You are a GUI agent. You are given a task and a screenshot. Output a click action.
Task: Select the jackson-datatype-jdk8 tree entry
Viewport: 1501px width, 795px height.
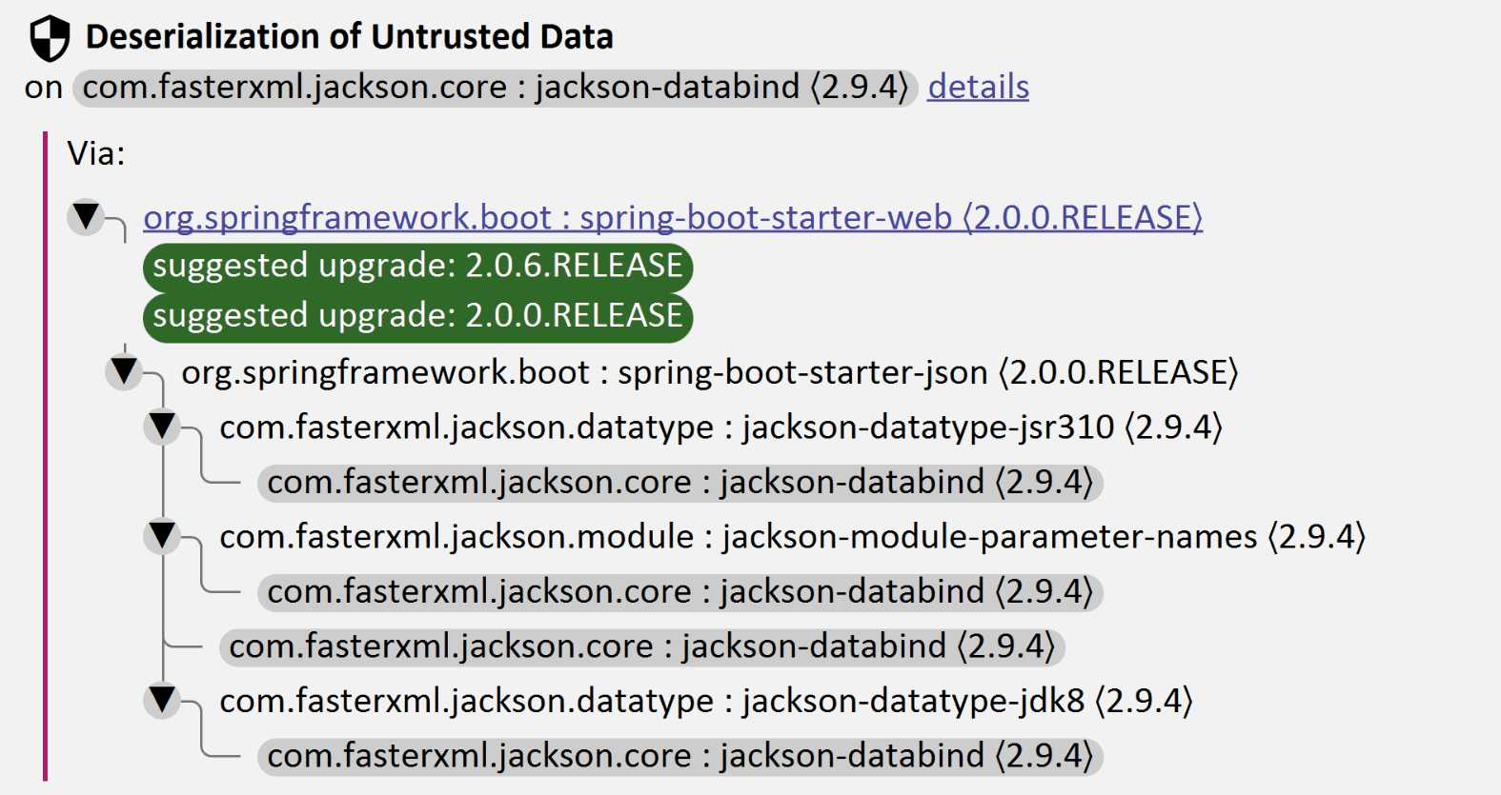click(705, 702)
